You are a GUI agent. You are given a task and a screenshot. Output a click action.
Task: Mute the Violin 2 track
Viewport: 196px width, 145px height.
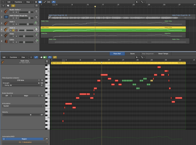click(11, 30)
